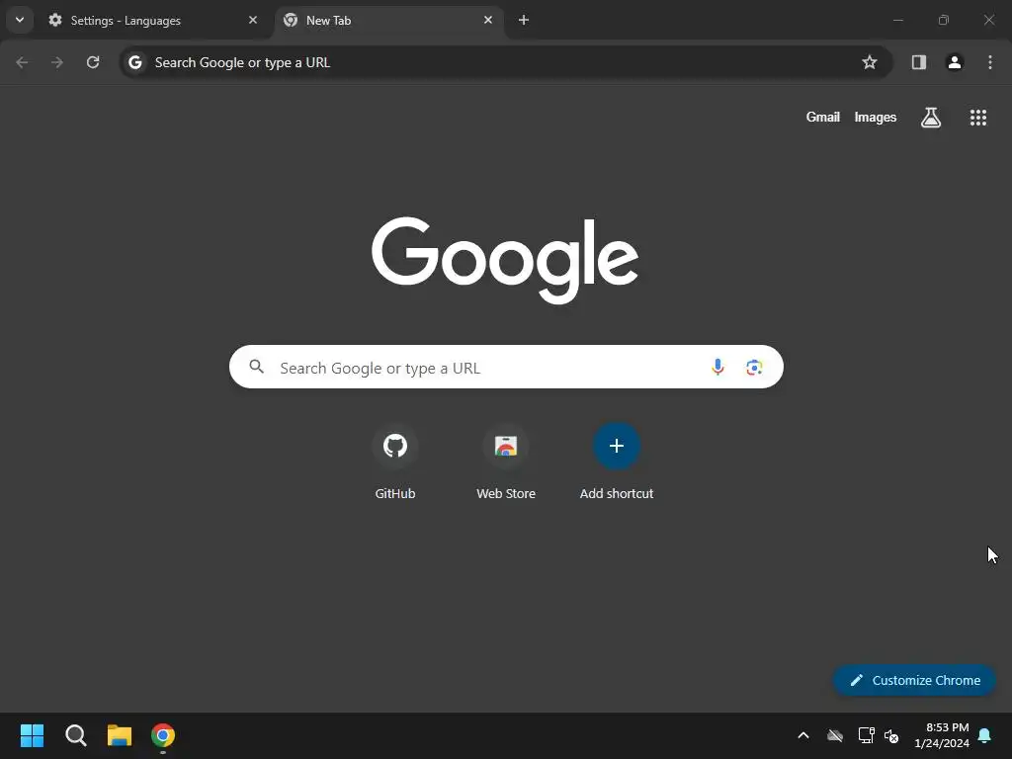
Task: Expand the hidden tray icons chevron
Action: pos(803,735)
